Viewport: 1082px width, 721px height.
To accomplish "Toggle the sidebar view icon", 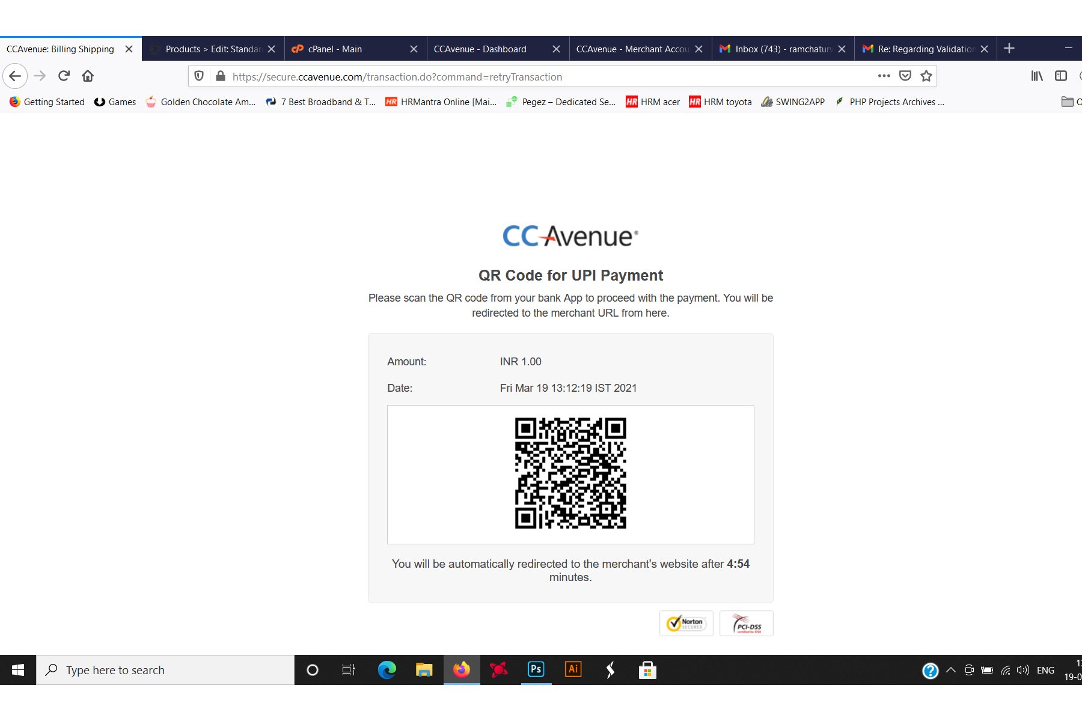I will tap(1061, 76).
